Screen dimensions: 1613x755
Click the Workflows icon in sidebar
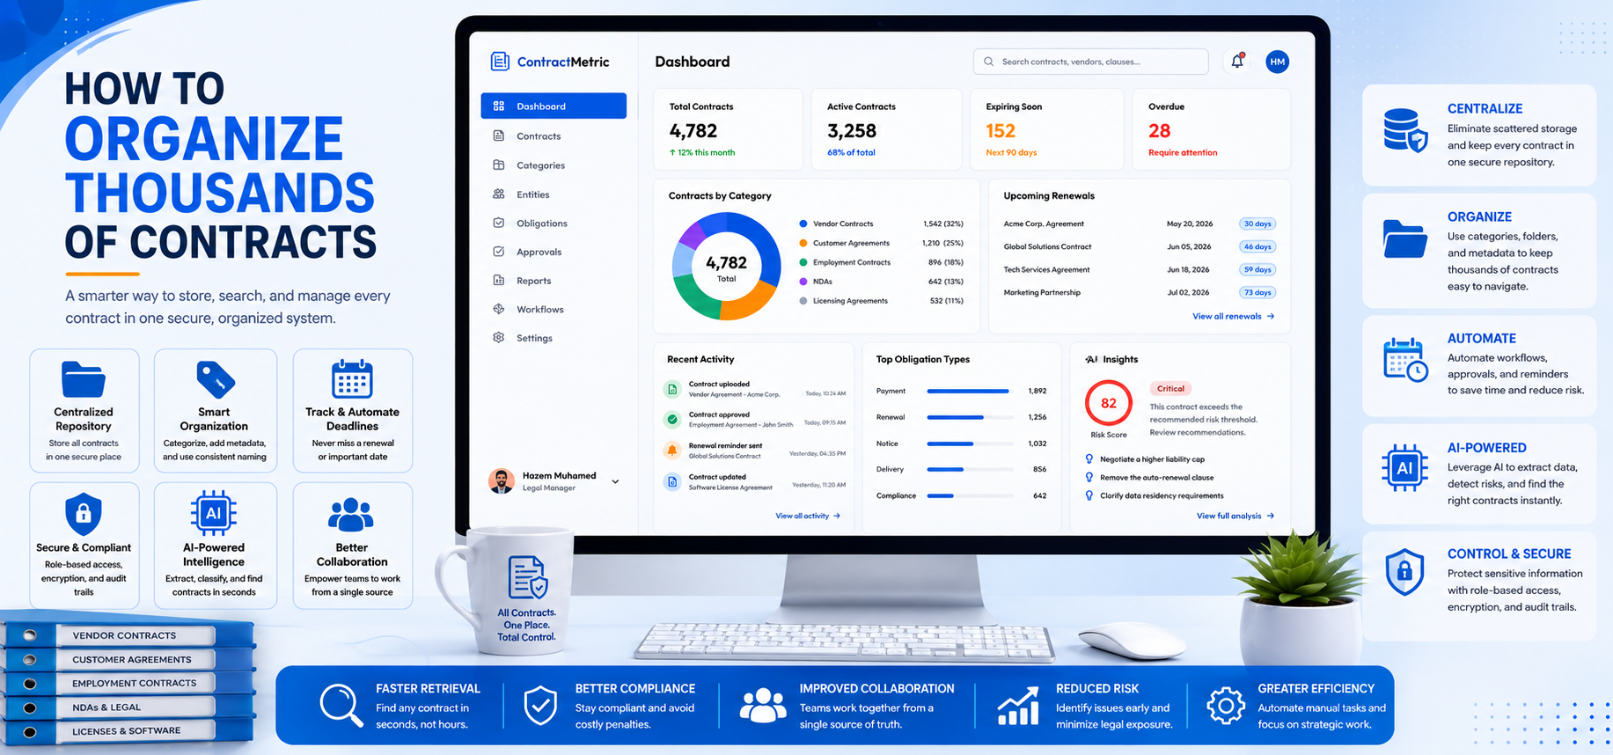tap(499, 310)
